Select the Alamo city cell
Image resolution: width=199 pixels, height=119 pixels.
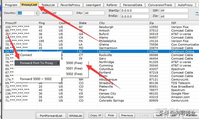tap(103, 38)
